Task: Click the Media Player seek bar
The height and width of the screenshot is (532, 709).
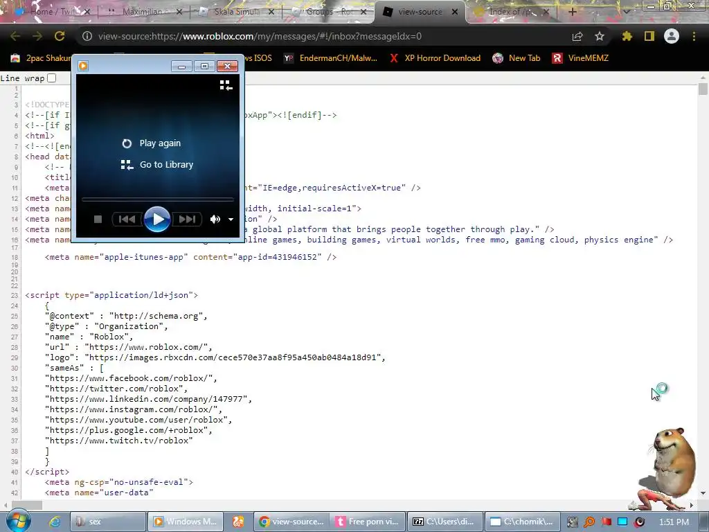Action: click(x=157, y=199)
